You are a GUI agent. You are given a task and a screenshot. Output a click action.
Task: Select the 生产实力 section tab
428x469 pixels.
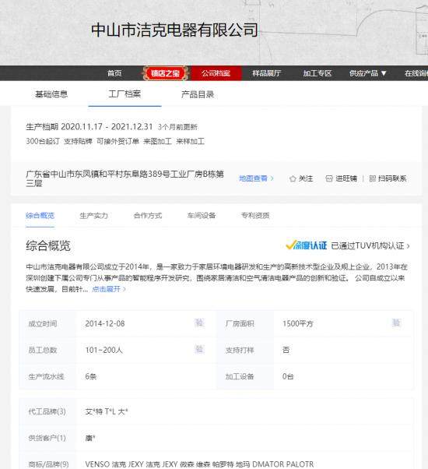[94, 215]
